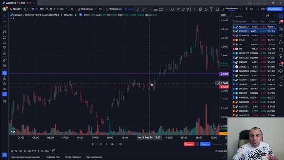Toggle hide all drawings eye icon
The image size is (284, 160).
click(4, 89)
